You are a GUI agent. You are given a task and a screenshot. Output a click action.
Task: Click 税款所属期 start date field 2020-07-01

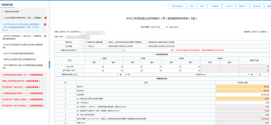click(157, 27)
